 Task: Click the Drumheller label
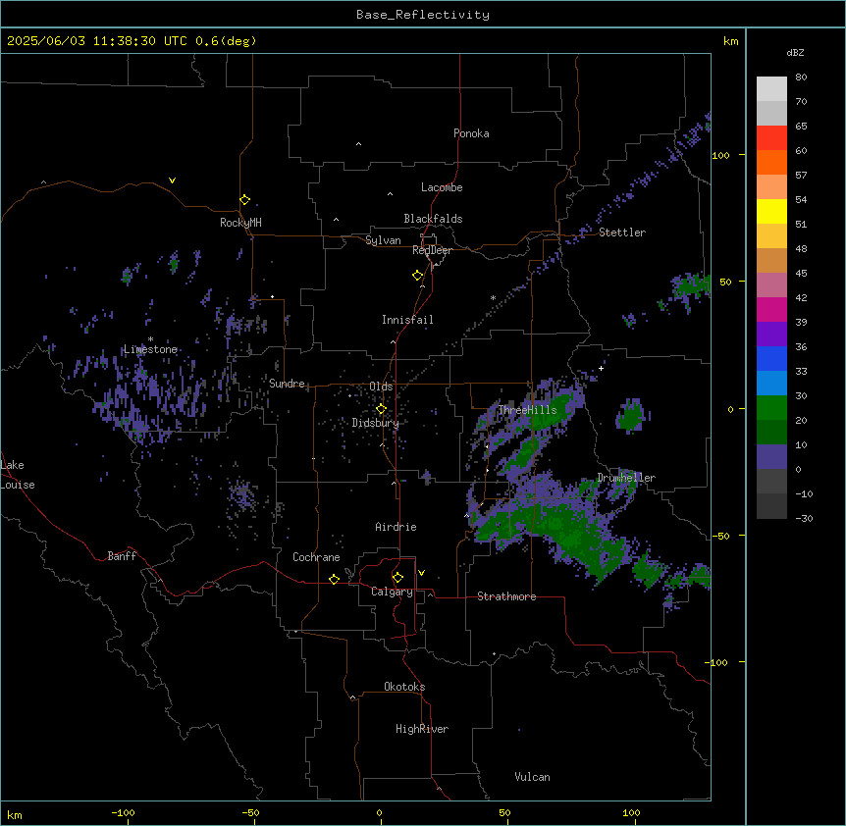pyautogui.click(x=626, y=478)
